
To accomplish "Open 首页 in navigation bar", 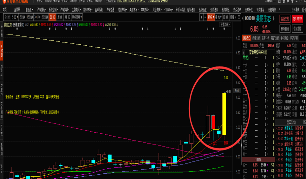I will click(x=5, y=10).
